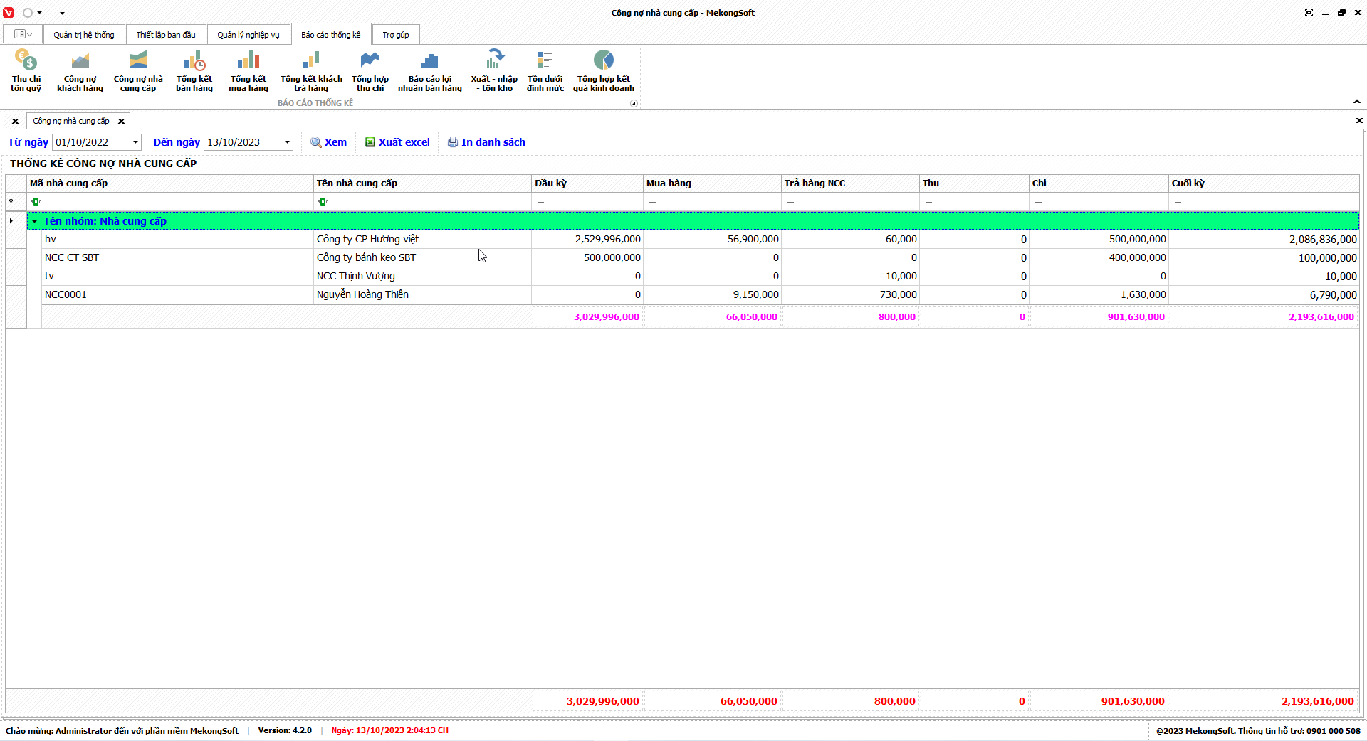The height and width of the screenshot is (741, 1367).
Task: Open the Từ ngày date dropdown
Action: click(135, 142)
